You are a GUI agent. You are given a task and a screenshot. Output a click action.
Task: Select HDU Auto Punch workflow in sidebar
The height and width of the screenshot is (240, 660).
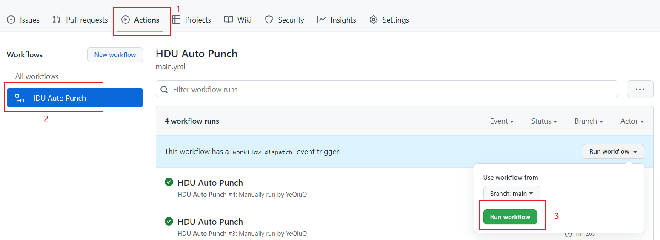(75, 98)
